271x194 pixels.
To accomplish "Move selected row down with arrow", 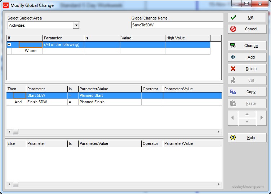I will click(247, 122).
